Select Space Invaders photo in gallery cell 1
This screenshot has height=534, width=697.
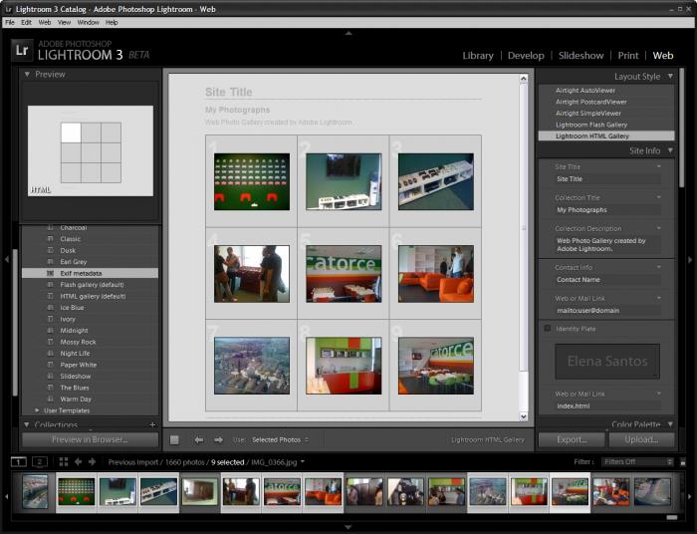[252, 182]
